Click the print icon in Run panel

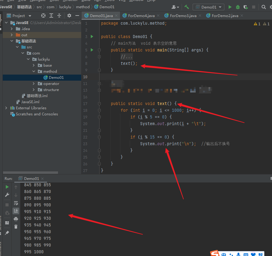16,219
